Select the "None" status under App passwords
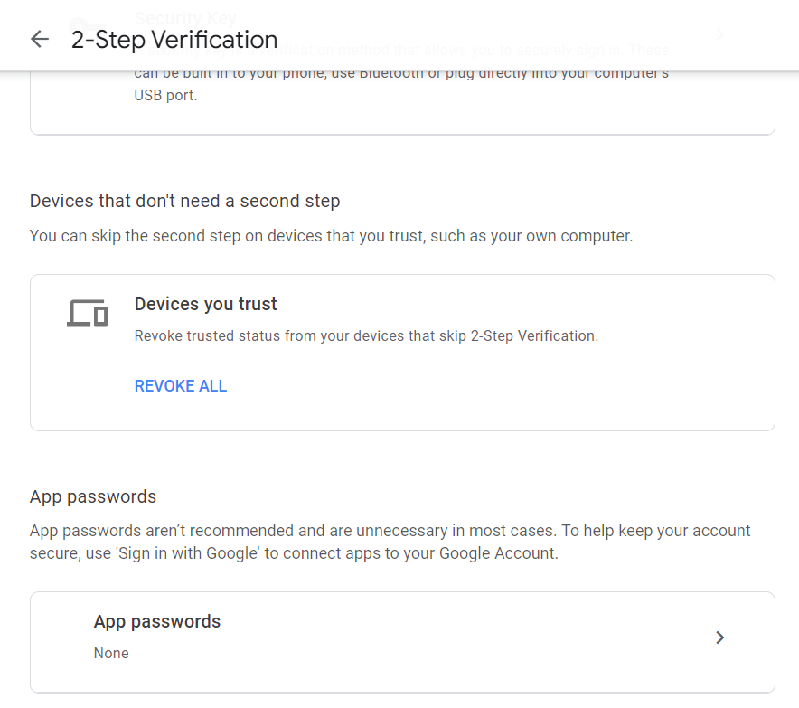The image size is (799, 708). tap(111, 653)
